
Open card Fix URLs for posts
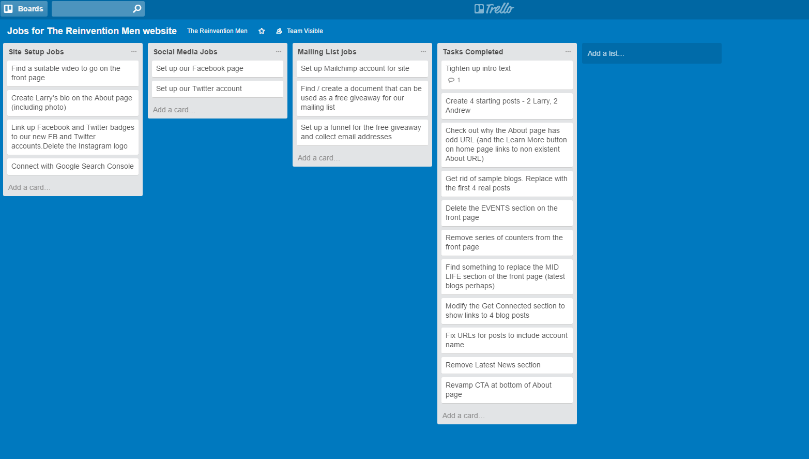pyautogui.click(x=507, y=340)
